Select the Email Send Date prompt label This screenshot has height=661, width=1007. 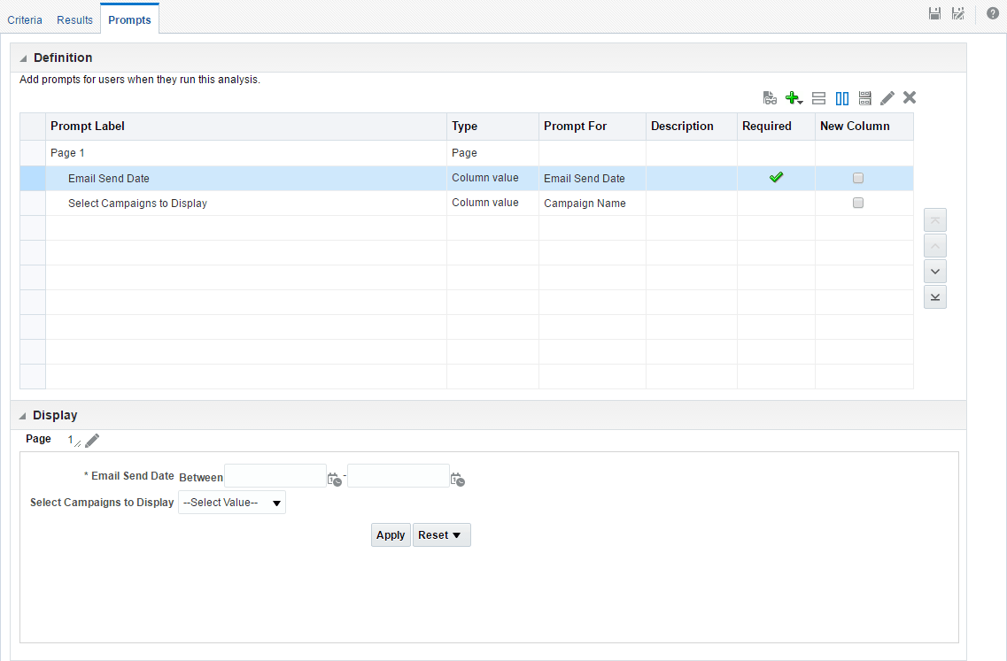(109, 179)
